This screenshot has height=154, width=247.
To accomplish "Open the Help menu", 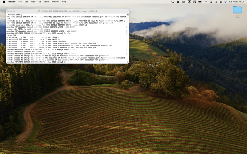I will point(64,2).
